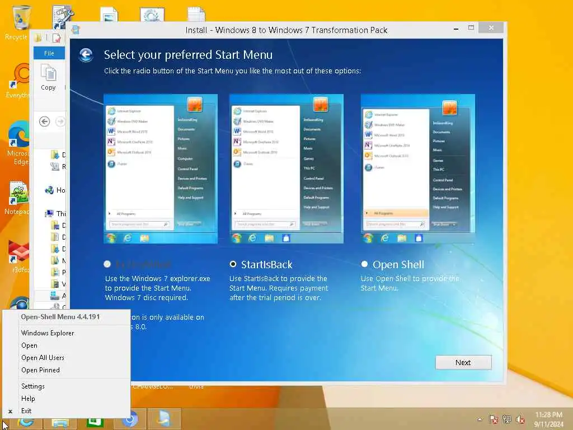
Task: Select the StartIsBack radio button
Action: [x=233, y=264]
